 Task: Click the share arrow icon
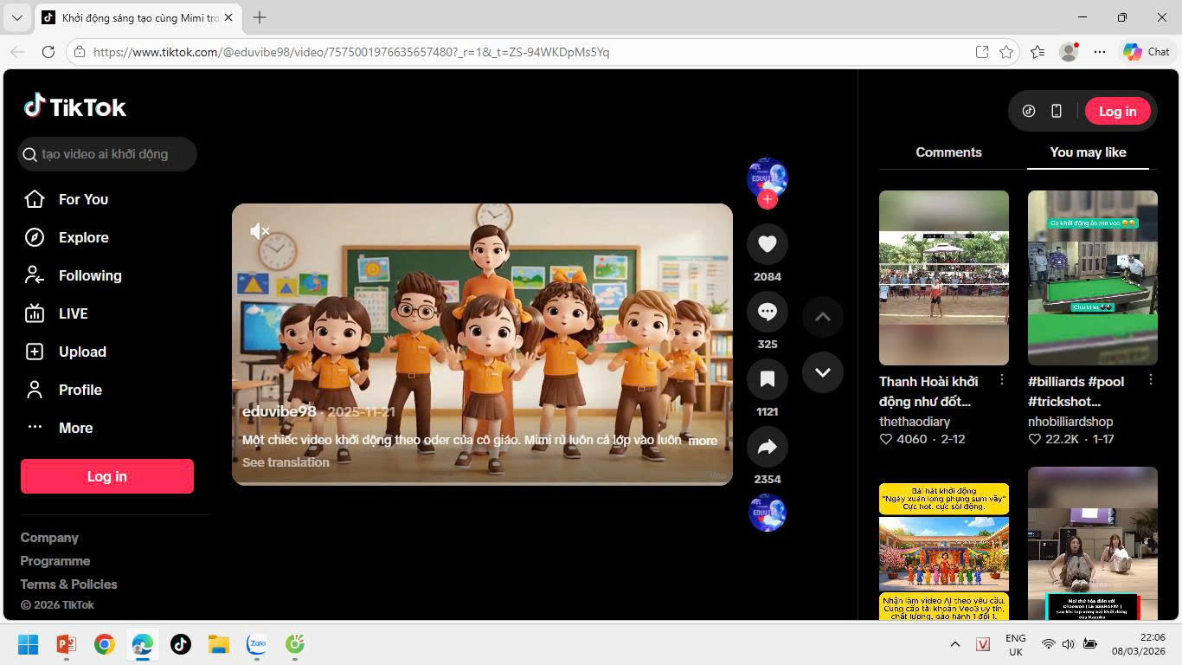coord(767,447)
